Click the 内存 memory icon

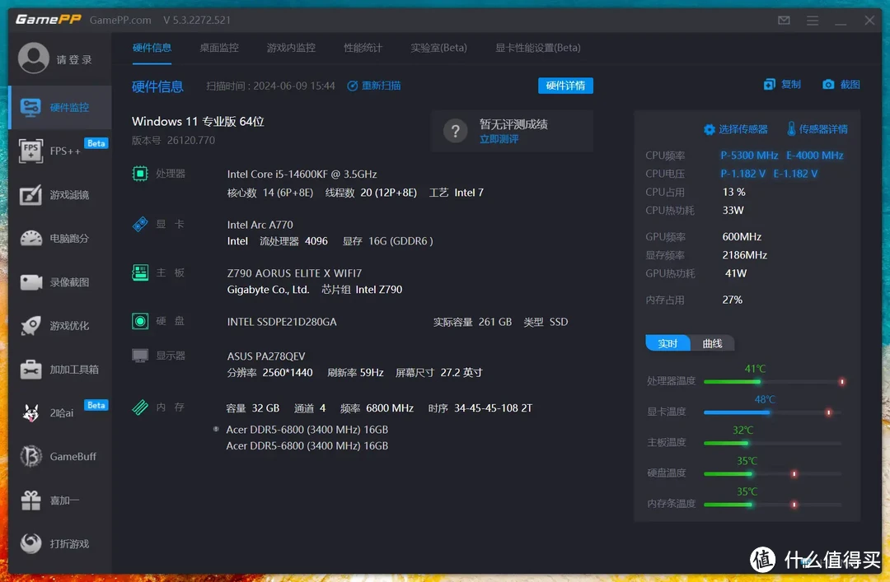click(x=139, y=407)
